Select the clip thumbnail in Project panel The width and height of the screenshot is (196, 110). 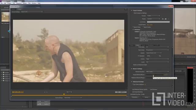[x=6, y=17]
